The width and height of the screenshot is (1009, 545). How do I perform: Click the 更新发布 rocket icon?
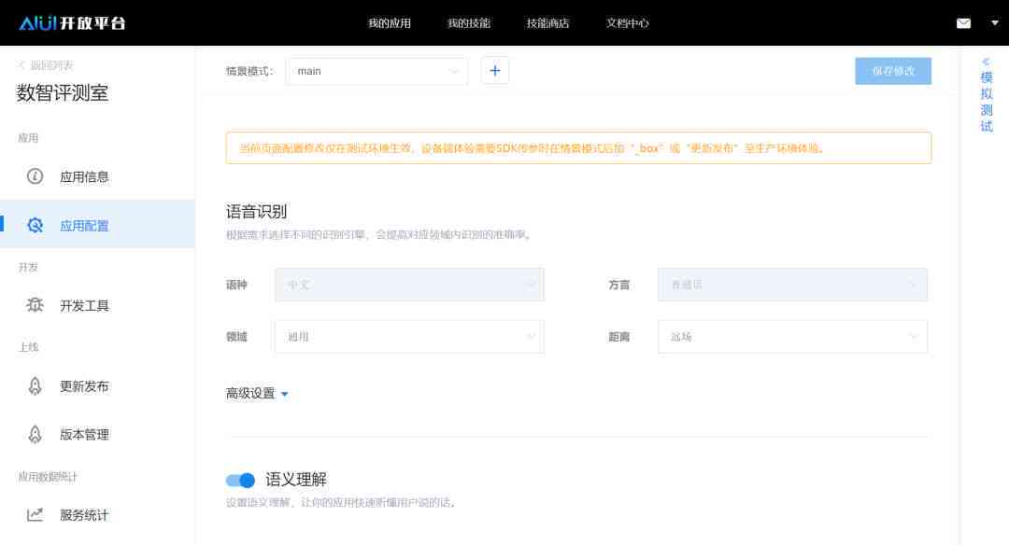click(x=35, y=385)
